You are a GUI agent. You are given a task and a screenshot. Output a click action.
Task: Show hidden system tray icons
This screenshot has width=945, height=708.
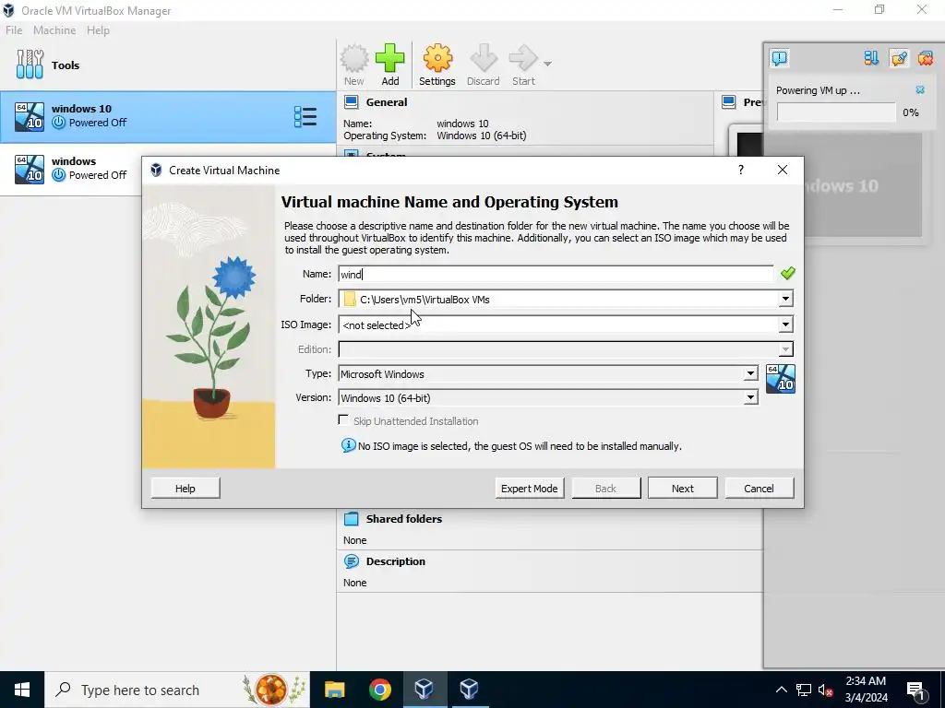tap(781, 690)
